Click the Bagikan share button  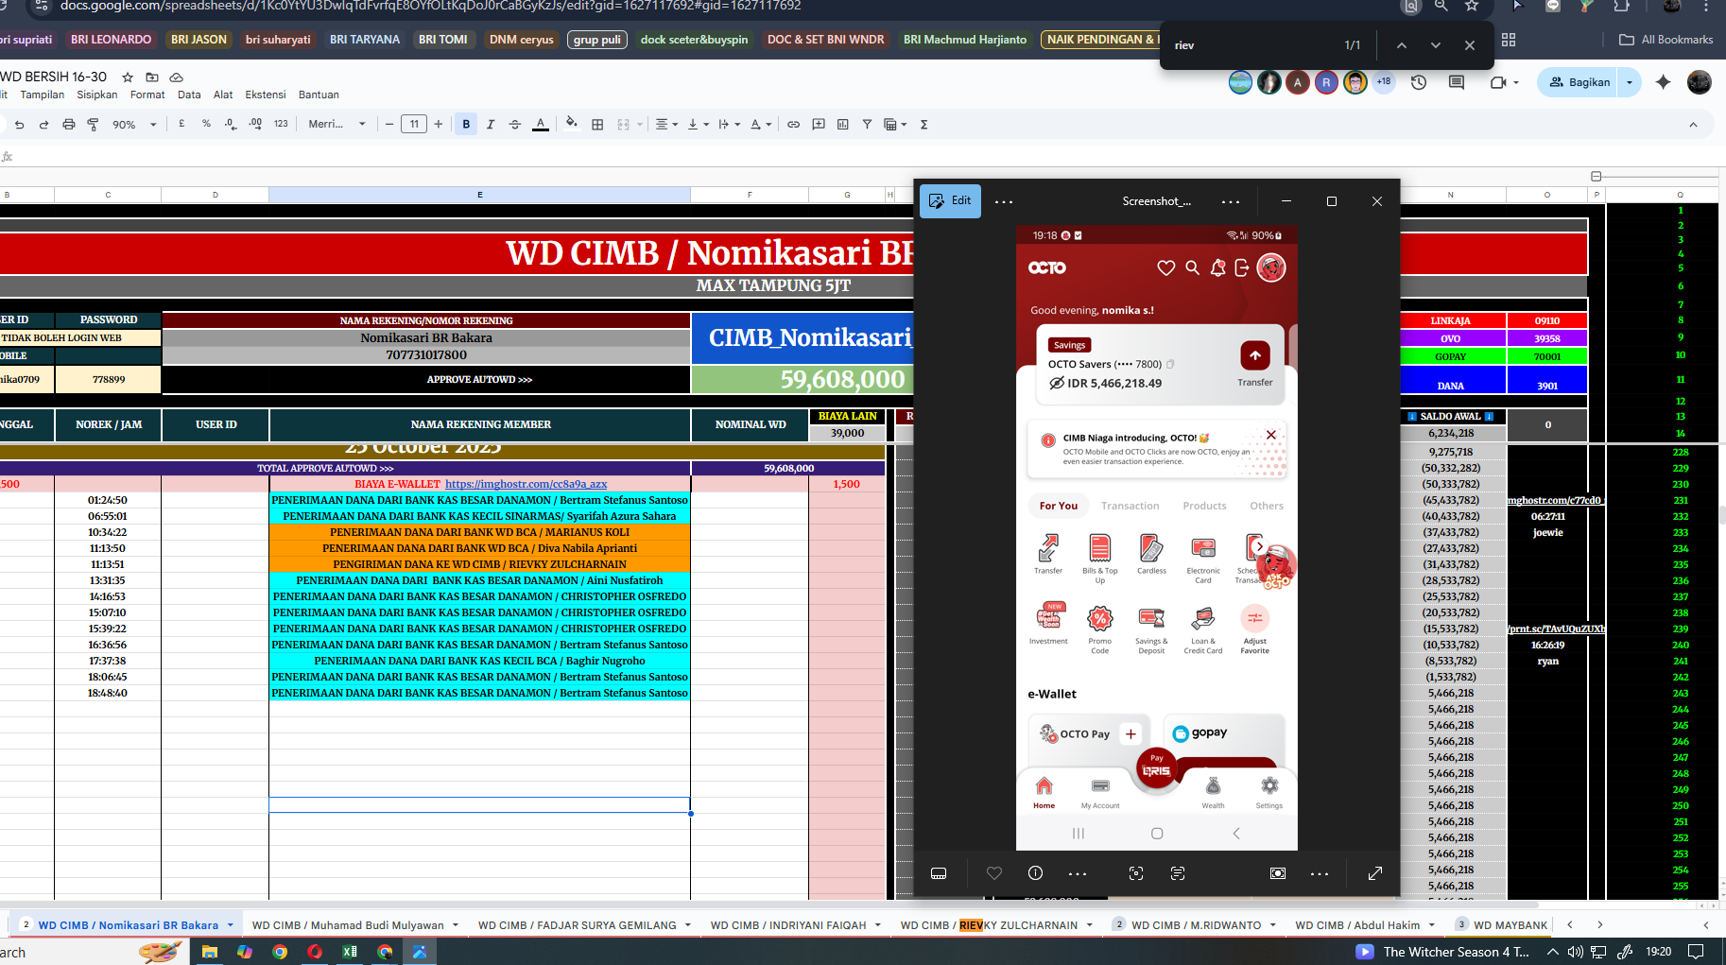point(1579,82)
